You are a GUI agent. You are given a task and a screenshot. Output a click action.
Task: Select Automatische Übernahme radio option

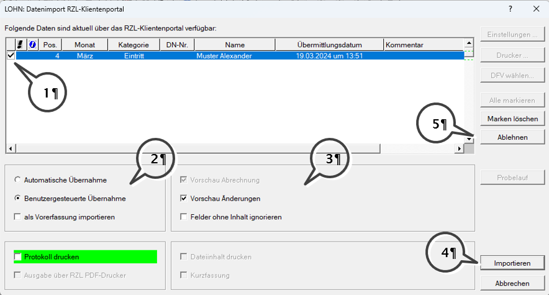pos(17,180)
